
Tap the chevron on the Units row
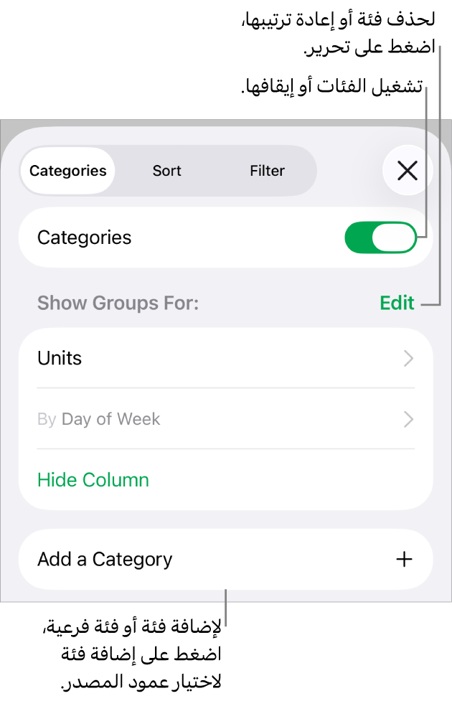tap(408, 358)
